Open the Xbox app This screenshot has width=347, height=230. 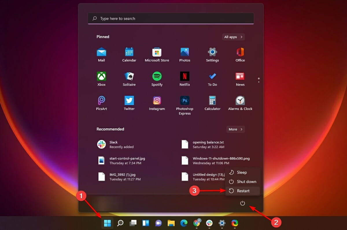coord(101,79)
